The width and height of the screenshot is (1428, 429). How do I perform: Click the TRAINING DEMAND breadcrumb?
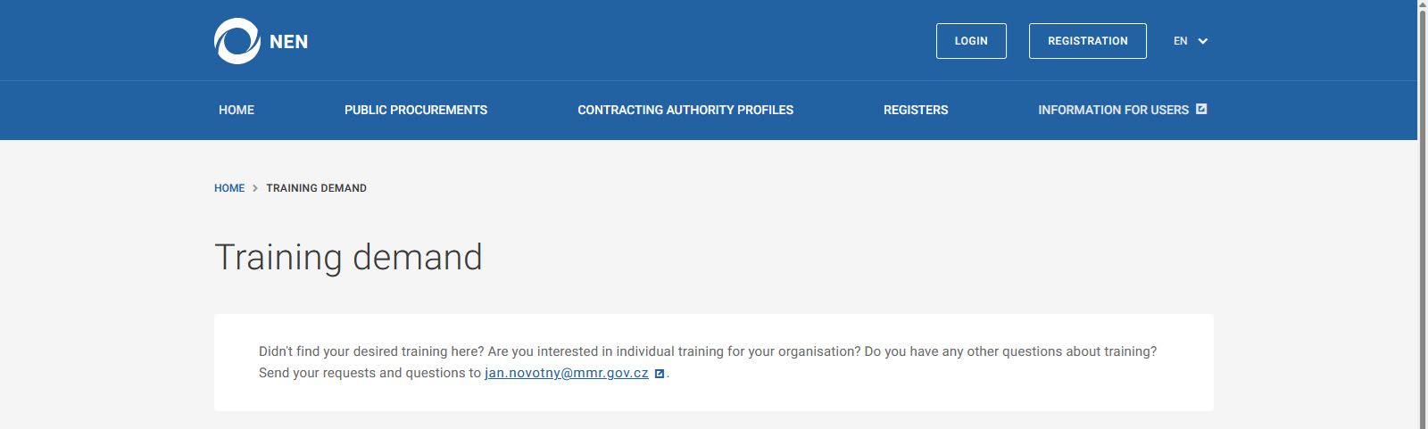[316, 188]
